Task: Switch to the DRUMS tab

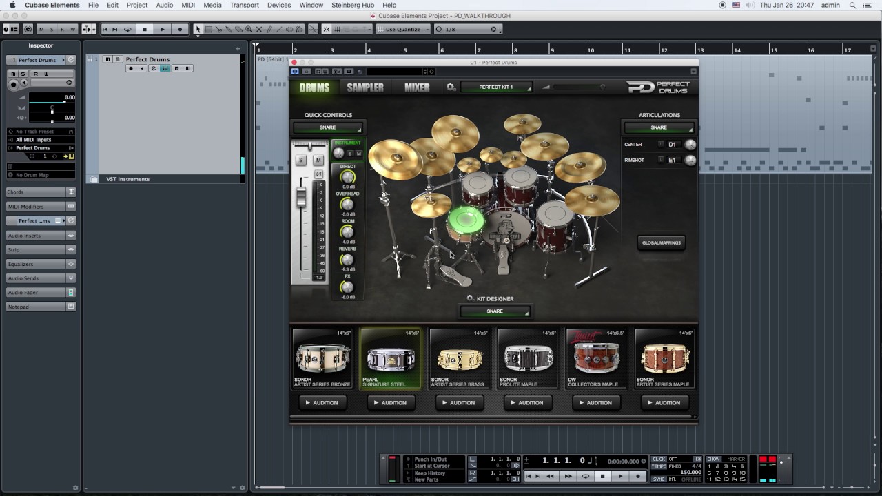Action: pyautogui.click(x=315, y=87)
